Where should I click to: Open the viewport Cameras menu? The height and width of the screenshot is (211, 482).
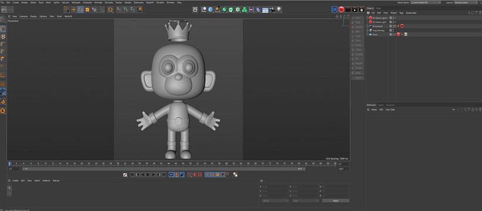click(24, 16)
